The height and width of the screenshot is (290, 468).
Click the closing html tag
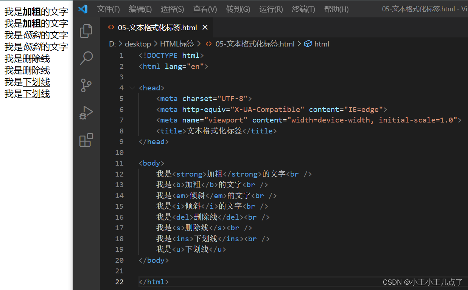(154, 282)
